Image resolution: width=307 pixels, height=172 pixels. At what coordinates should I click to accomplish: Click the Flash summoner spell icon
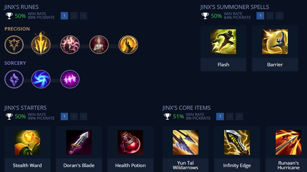click(223, 42)
